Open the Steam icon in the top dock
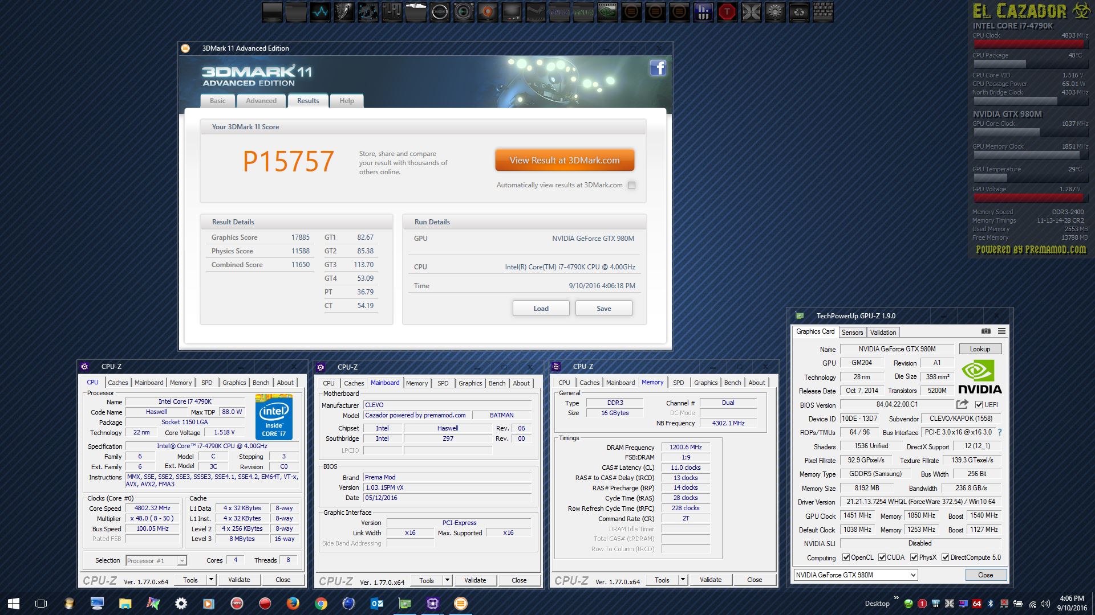Image resolution: width=1095 pixels, height=615 pixels. (x=536, y=12)
